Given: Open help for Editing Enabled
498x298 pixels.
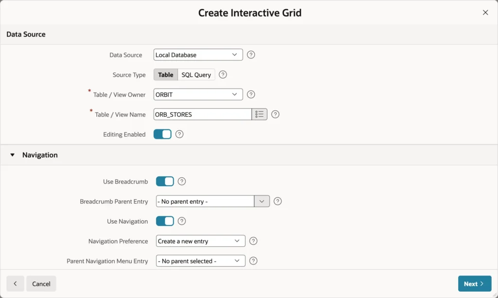Looking at the screenshot, I should (179, 134).
